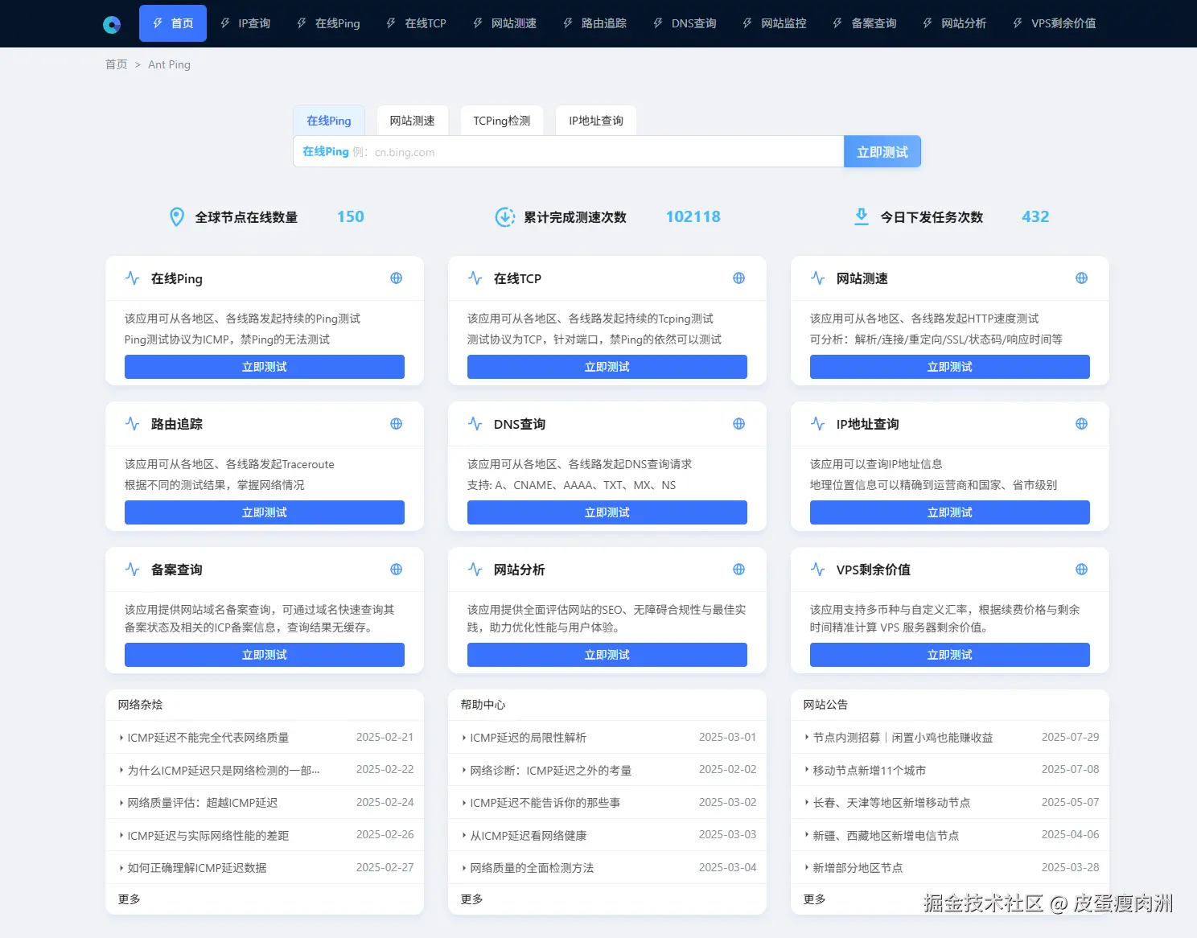Expand the 网络质量评估：超越ICMP延迟 list item
This screenshot has height=938, width=1197.
[x=203, y=802]
